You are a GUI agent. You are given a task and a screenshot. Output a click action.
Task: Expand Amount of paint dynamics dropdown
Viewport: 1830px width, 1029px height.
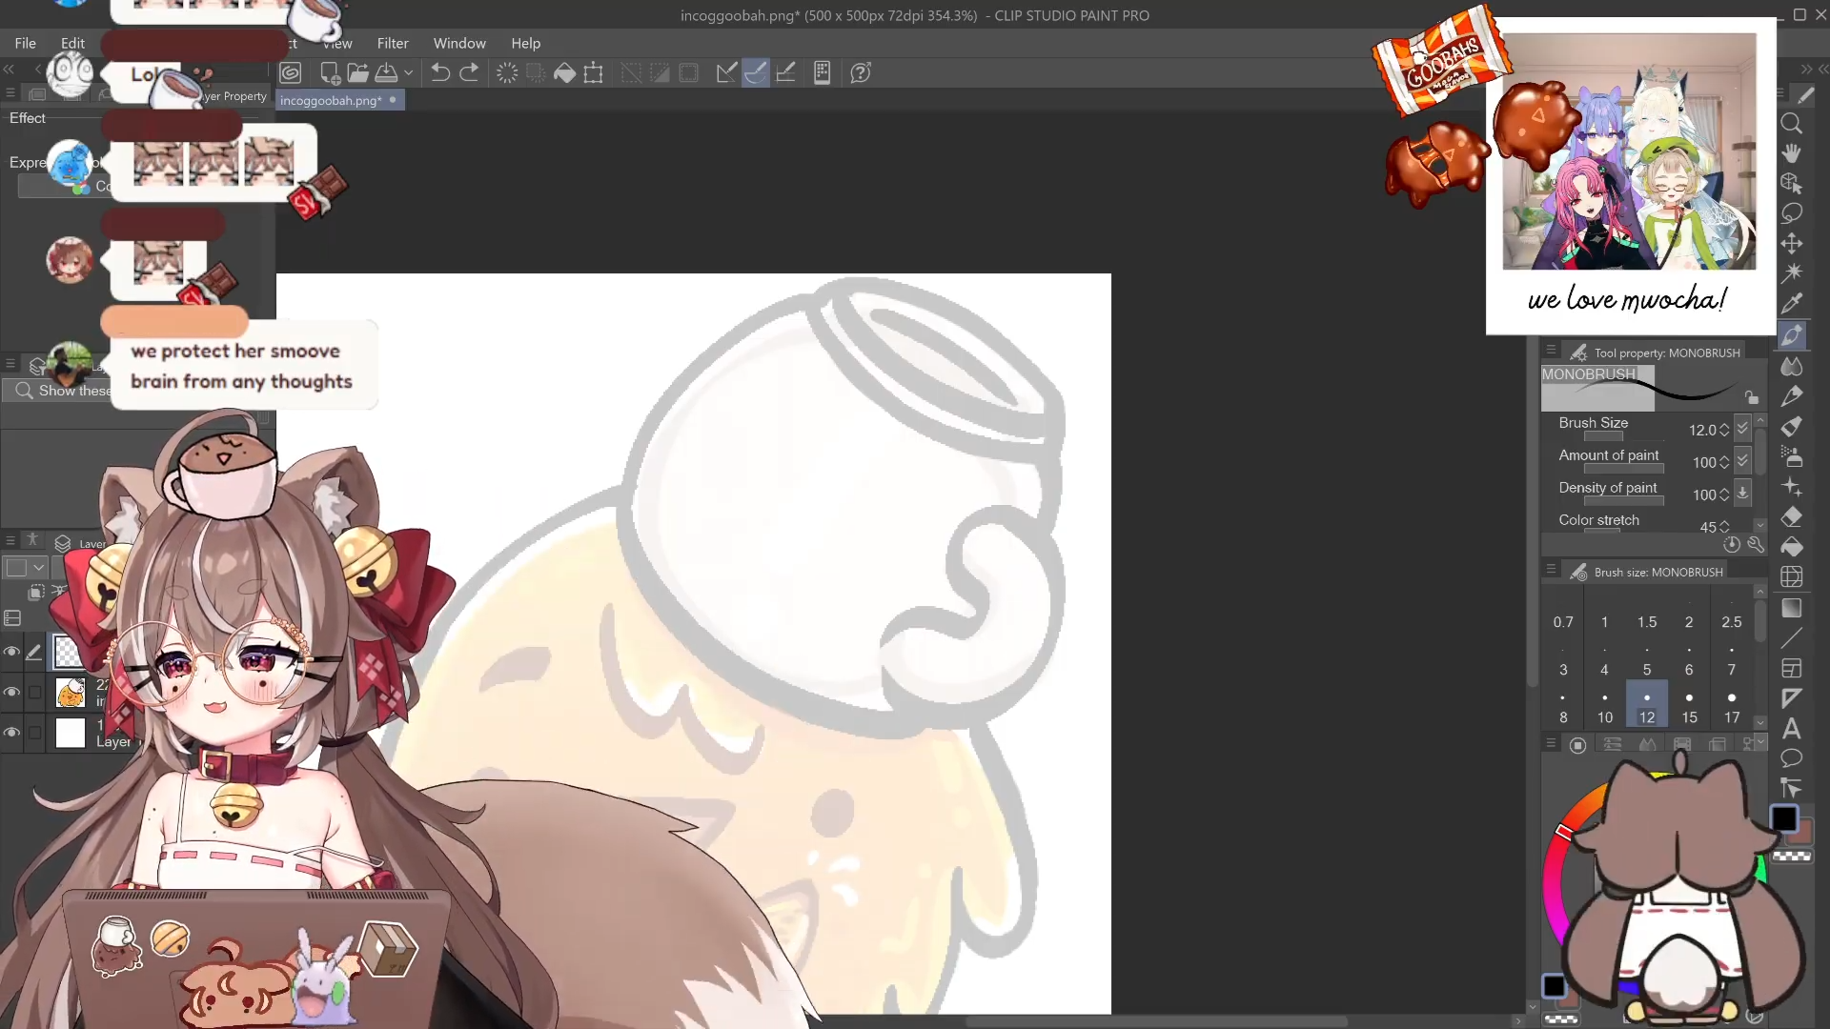click(1742, 461)
